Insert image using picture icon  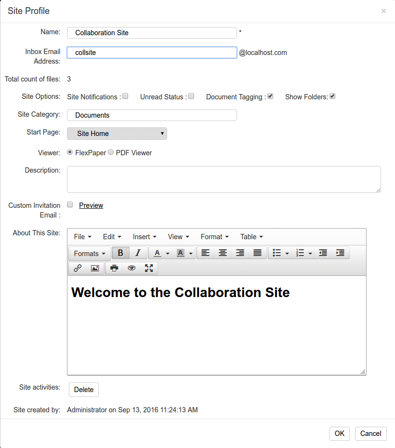click(95, 268)
